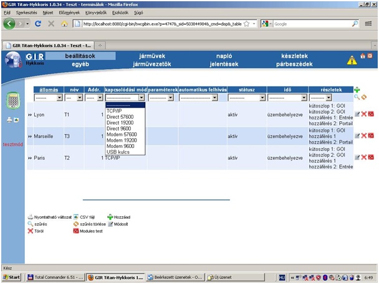Expand the Lyon row arrow

pyautogui.click(x=30, y=115)
